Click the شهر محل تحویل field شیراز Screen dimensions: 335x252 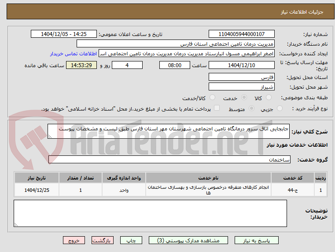click(x=241, y=86)
